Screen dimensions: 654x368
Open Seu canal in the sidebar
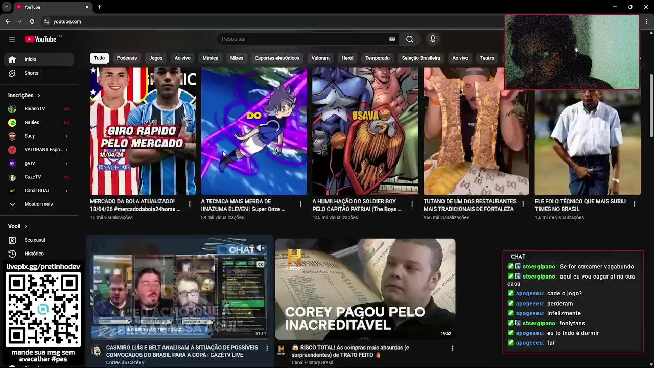click(x=39, y=240)
